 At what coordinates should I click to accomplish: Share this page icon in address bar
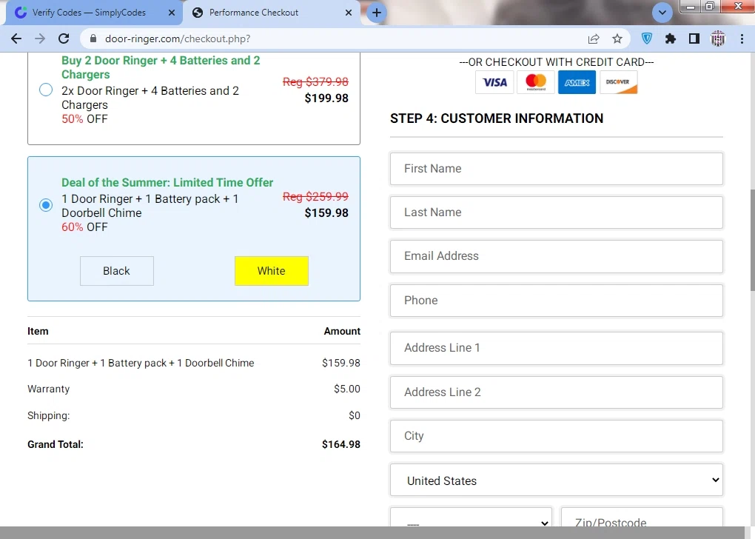[x=594, y=39]
